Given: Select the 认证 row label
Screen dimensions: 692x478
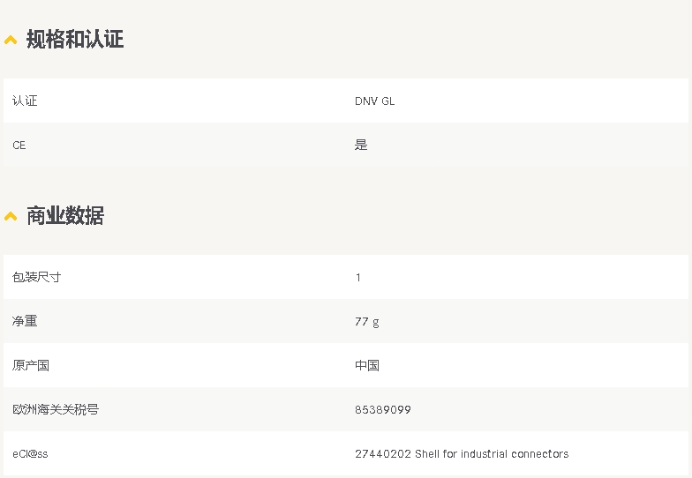Looking at the screenshot, I should coord(25,101).
